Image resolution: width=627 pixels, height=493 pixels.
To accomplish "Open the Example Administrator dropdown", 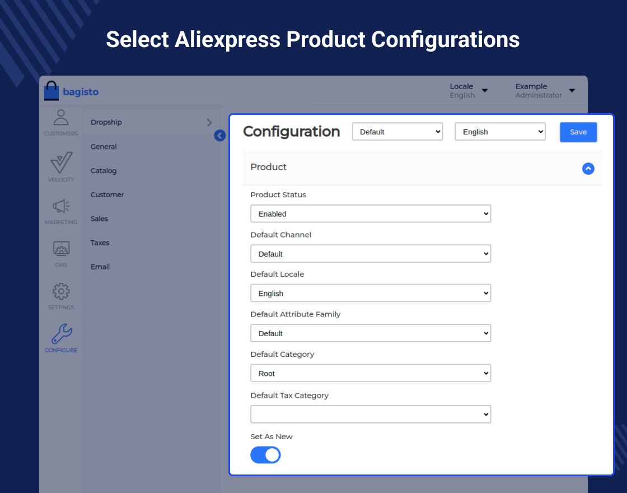I will click(x=545, y=91).
